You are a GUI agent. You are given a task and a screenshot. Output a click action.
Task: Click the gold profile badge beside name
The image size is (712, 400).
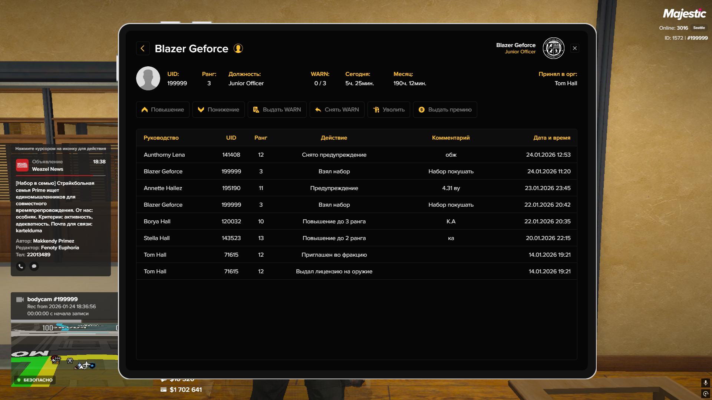pos(238,49)
